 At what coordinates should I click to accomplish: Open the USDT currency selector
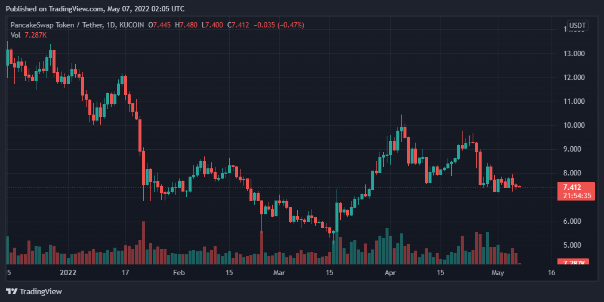click(x=577, y=26)
